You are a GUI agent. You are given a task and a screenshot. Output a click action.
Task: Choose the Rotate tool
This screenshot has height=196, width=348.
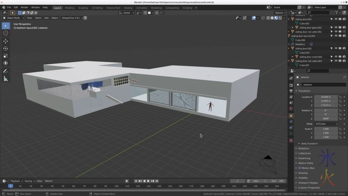click(x=6, y=48)
